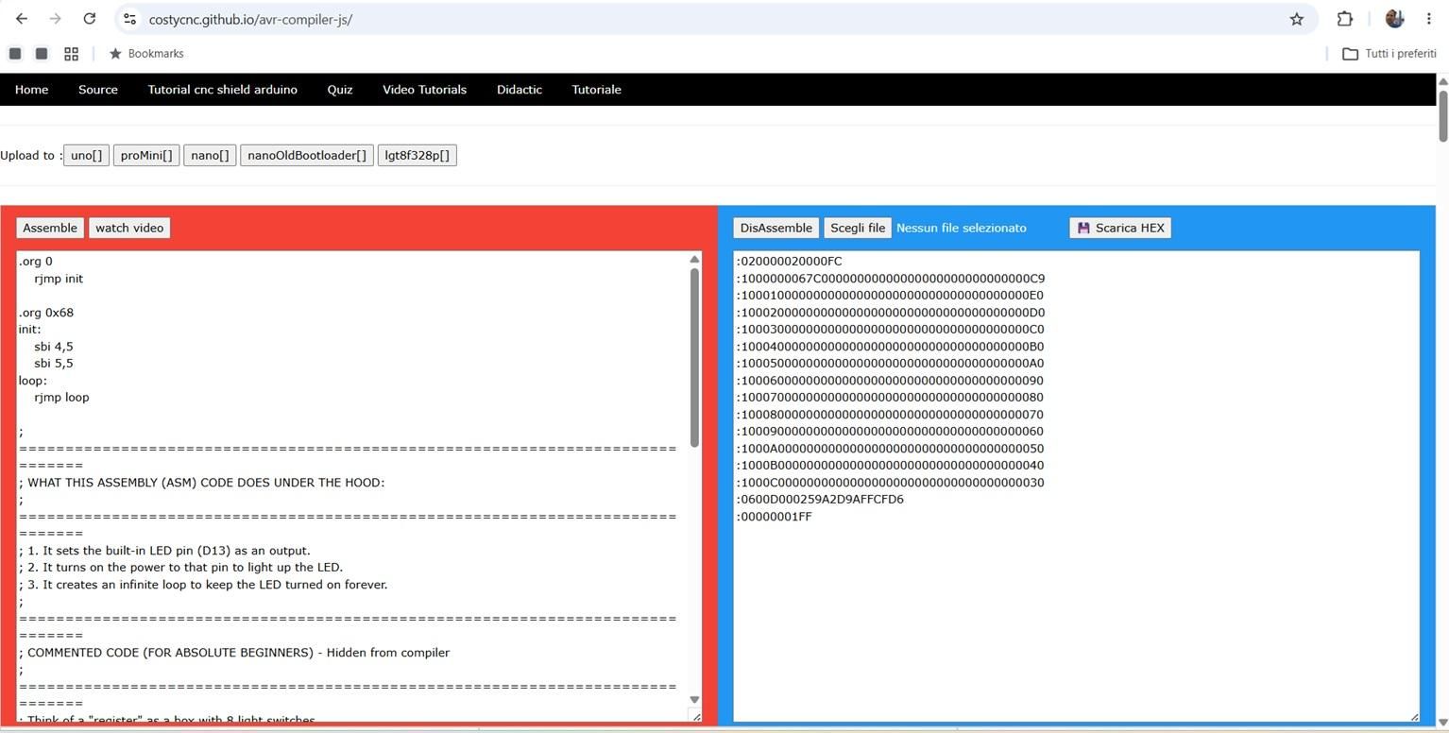Open the Extensions puzzle icon
The height and width of the screenshot is (733, 1449).
(x=1344, y=19)
